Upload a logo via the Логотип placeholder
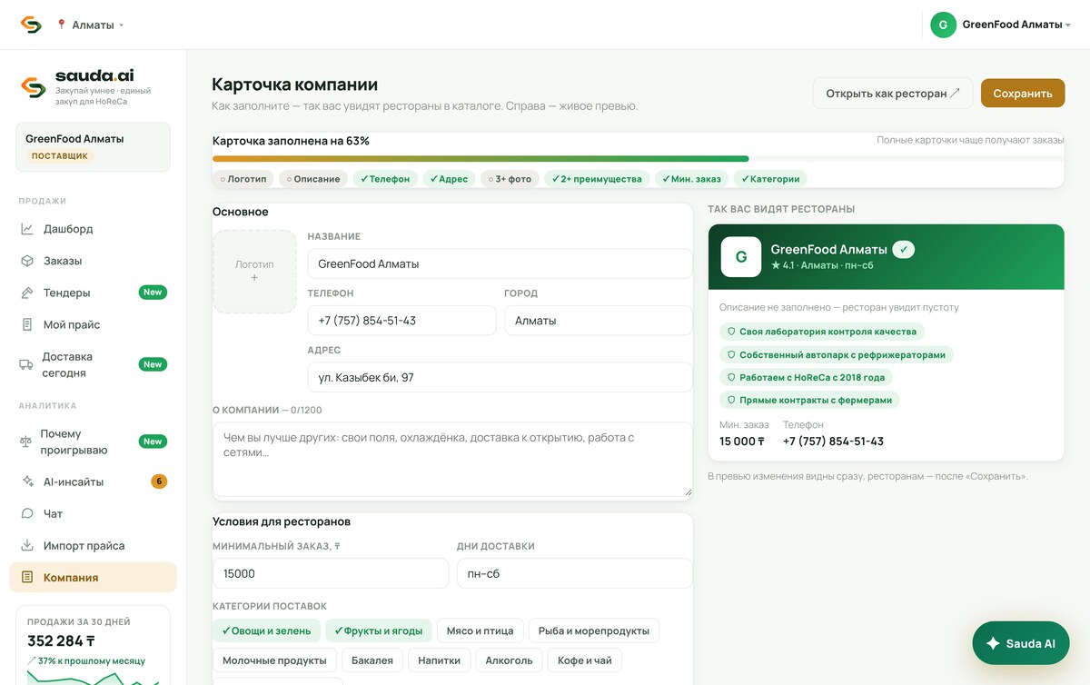1090x685 pixels. tap(254, 272)
